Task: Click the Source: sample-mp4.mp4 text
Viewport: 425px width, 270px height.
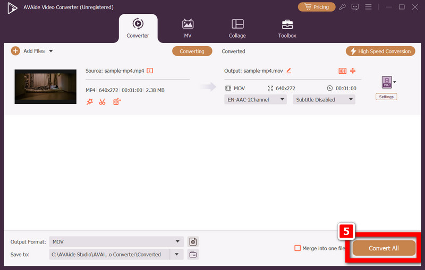Action: click(x=115, y=71)
